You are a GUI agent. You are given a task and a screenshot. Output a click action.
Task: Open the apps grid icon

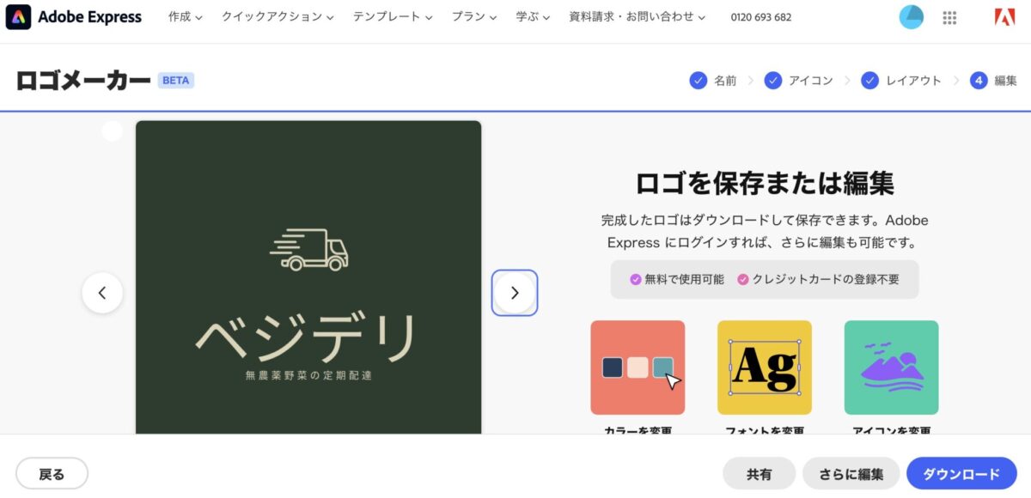pyautogui.click(x=949, y=17)
